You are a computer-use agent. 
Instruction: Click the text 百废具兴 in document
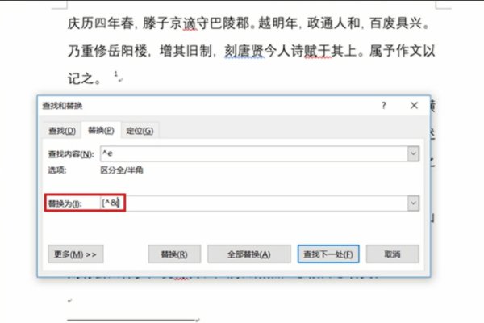395,23
